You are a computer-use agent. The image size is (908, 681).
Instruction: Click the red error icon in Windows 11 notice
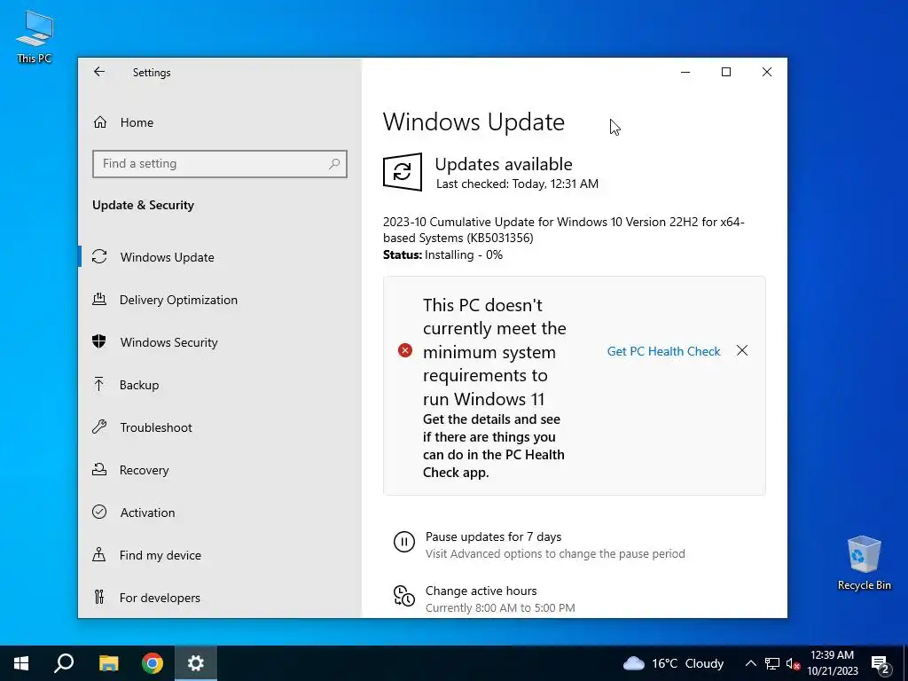click(404, 350)
